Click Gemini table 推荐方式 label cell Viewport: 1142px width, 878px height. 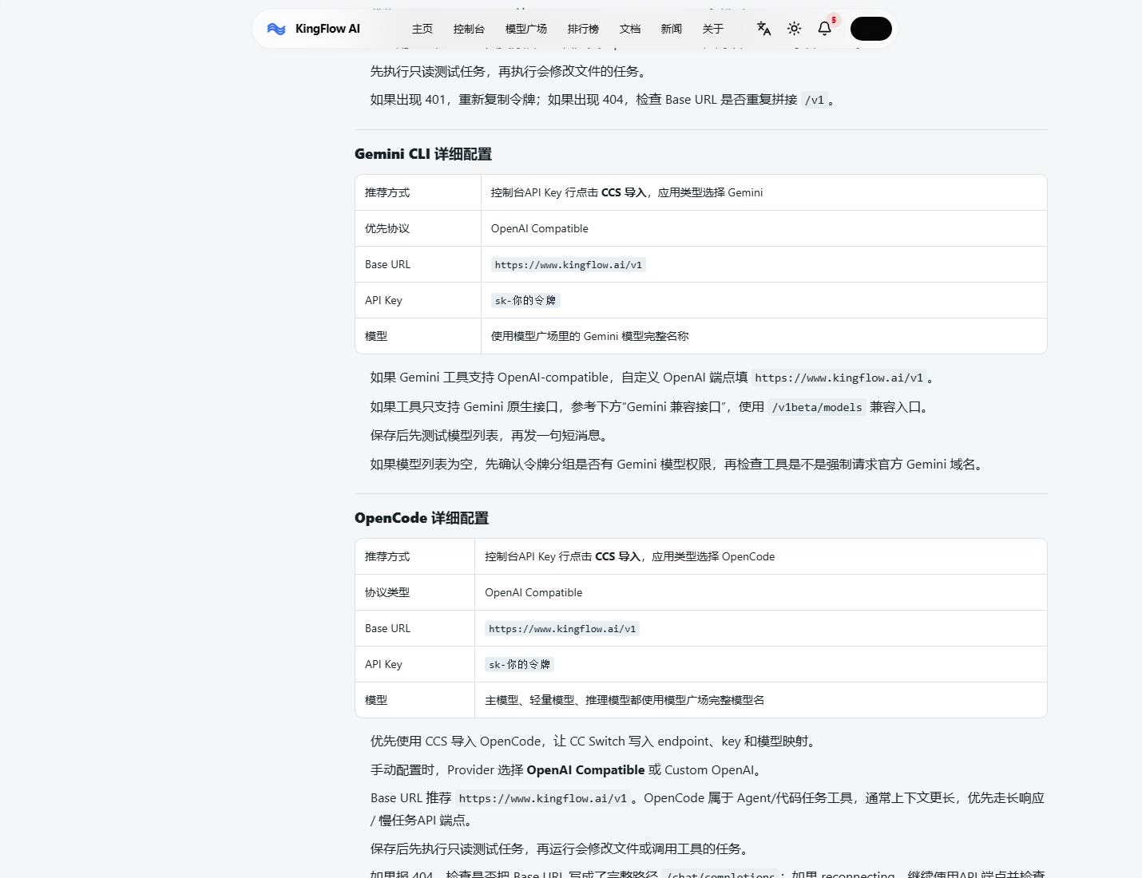pos(418,192)
